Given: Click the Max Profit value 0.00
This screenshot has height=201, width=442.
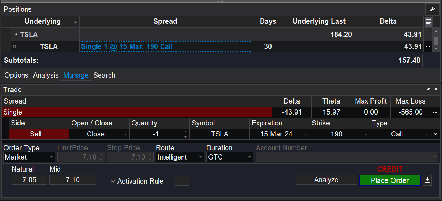Looking at the screenshot, I should 371,112.
